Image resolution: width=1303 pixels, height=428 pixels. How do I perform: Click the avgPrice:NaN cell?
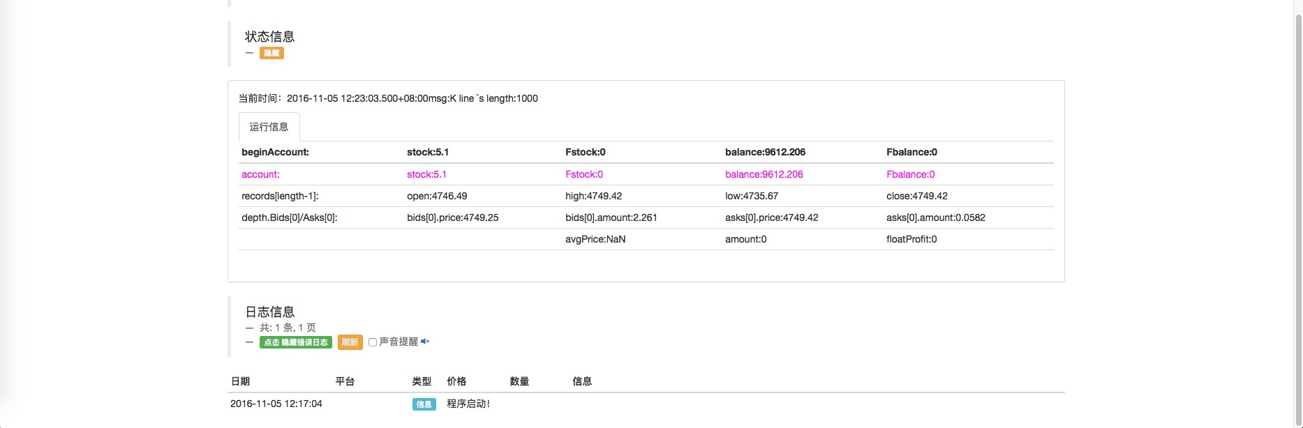click(595, 239)
